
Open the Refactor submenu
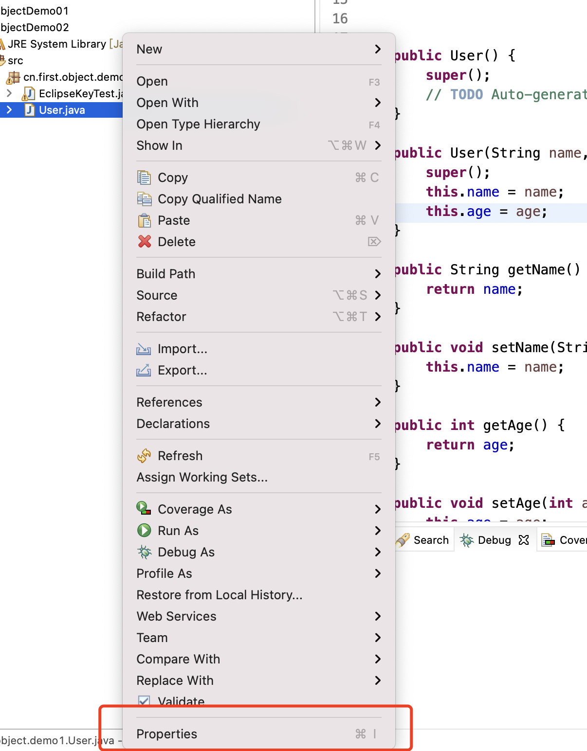point(162,317)
